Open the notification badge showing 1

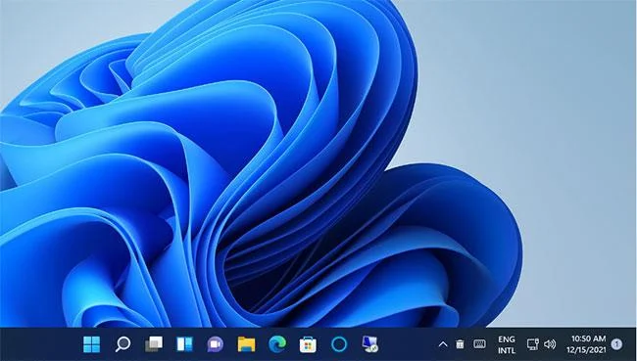point(616,344)
